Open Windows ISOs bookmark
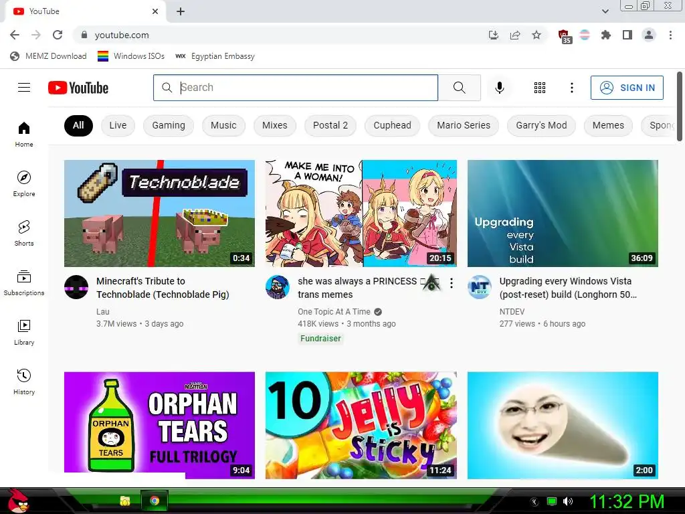This screenshot has width=685, height=514. coord(131,56)
